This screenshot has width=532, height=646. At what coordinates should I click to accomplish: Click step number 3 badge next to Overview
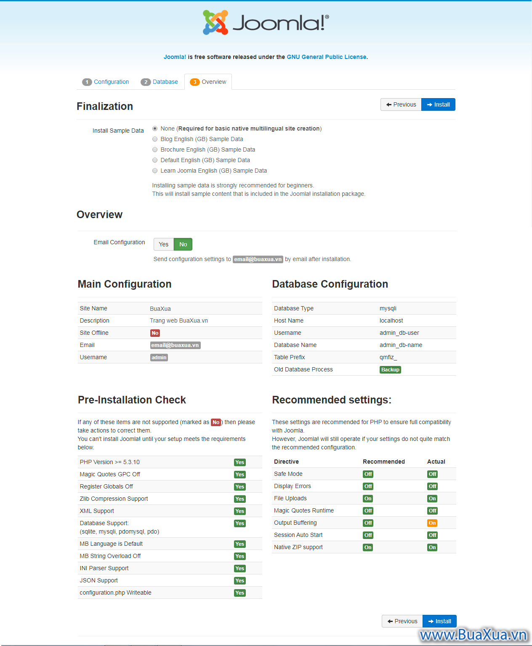(194, 82)
